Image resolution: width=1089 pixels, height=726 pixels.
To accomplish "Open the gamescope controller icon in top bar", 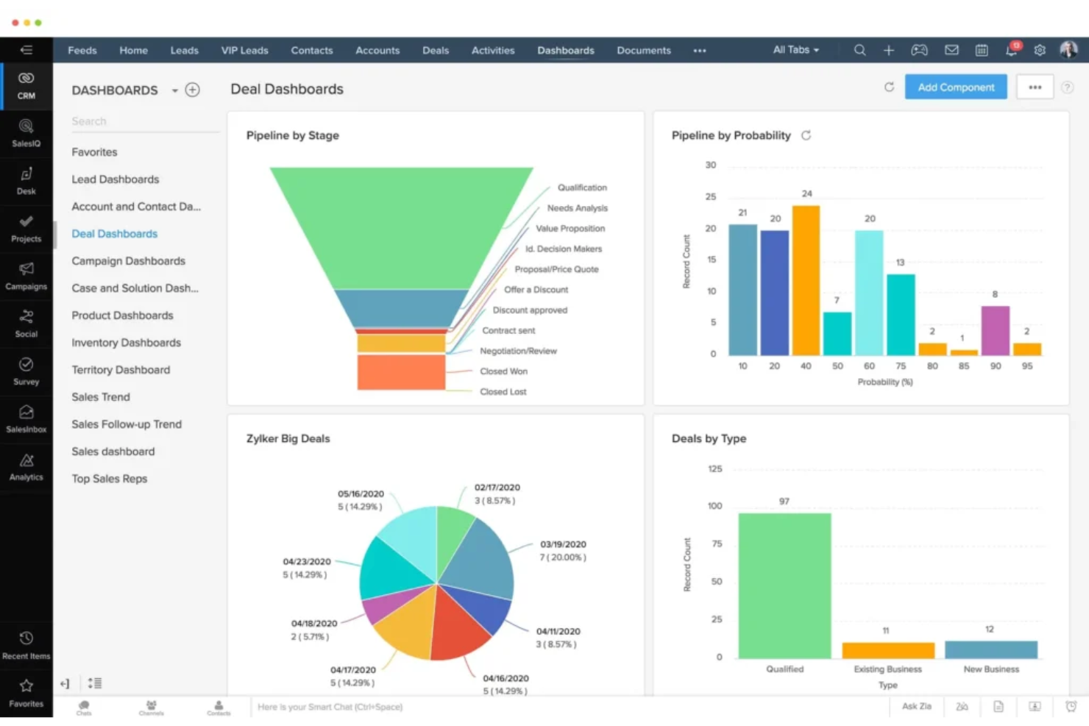I will tap(919, 50).
